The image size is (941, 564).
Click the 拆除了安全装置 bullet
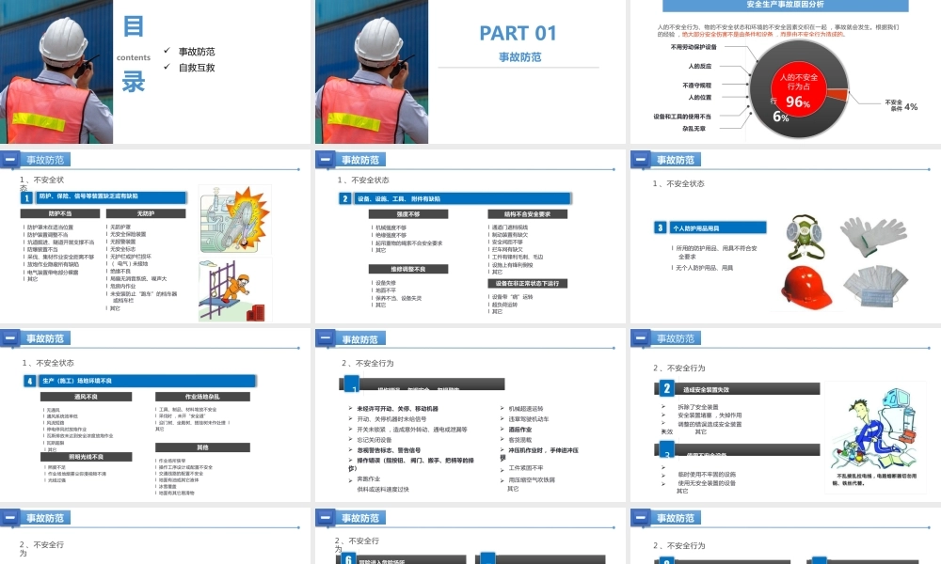coord(698,407)
